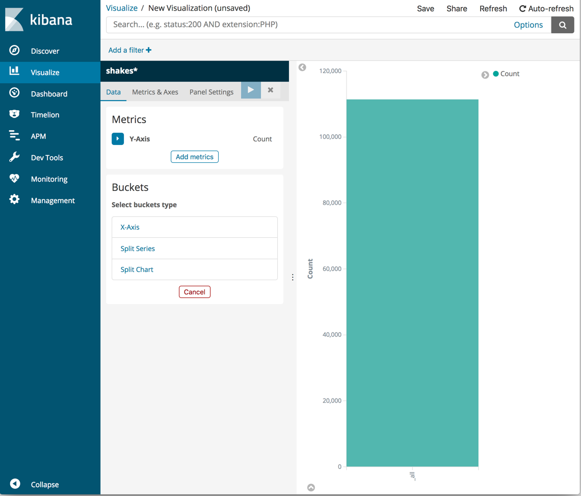The width and height of the screenshot is (581, 496).
Task: Cancel the bucket selection
Action: click(194, 292)
